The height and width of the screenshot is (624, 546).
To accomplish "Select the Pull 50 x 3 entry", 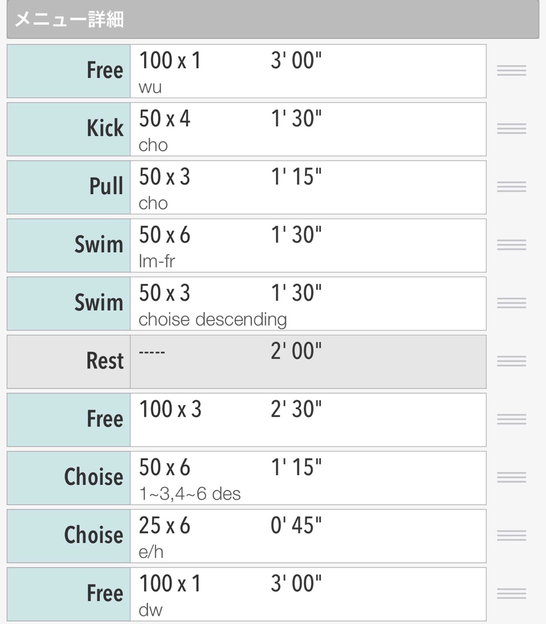I will coord(246,187).
